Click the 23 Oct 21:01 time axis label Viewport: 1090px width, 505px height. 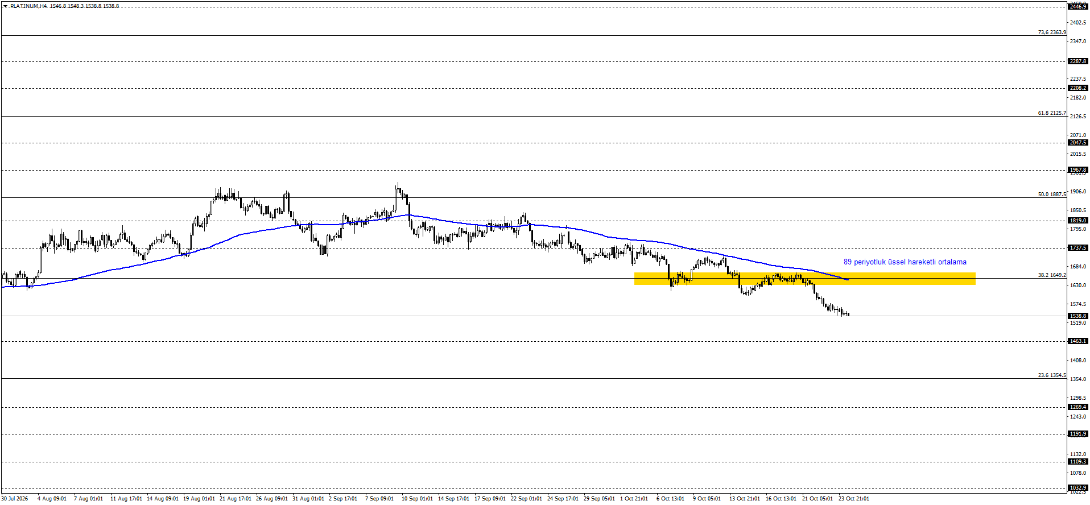(x=854, y=499)
